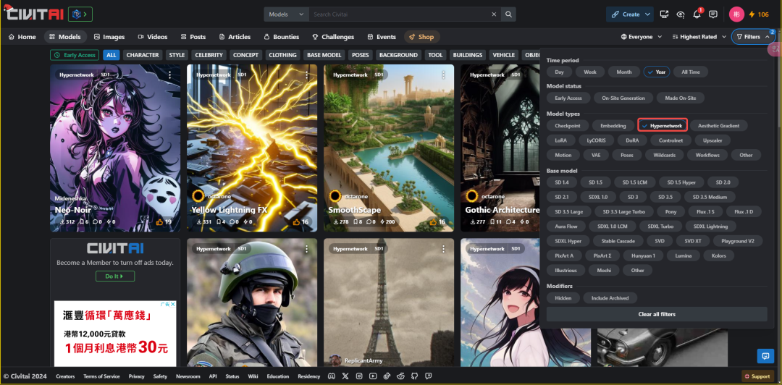Expand the Highest Rated sort dropdown
The height and width of the screenshot is (385, 782).
coord(698,37)
